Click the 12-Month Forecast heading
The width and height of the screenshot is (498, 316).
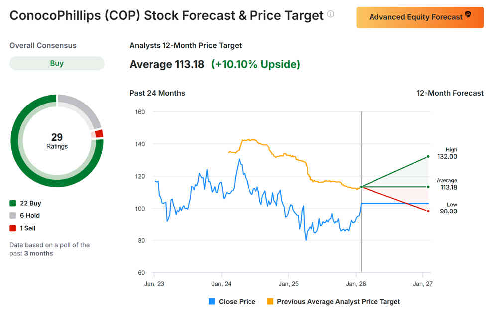pos(450,93)
